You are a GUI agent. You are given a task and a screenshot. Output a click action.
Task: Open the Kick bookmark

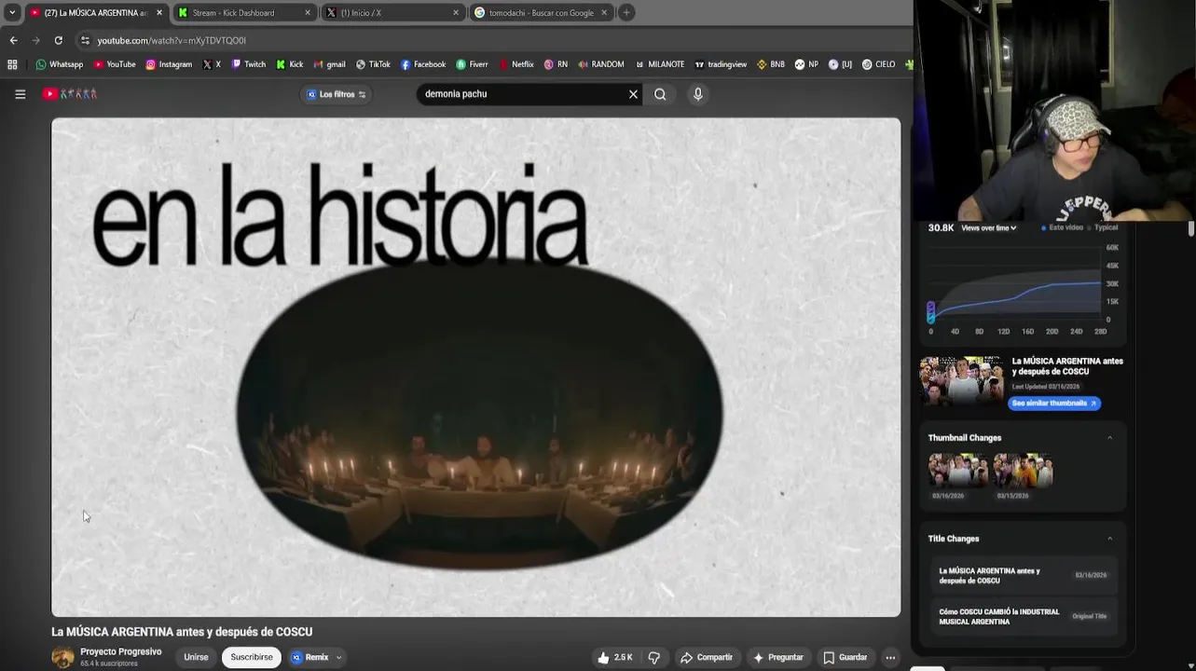(x=289, y=64)
